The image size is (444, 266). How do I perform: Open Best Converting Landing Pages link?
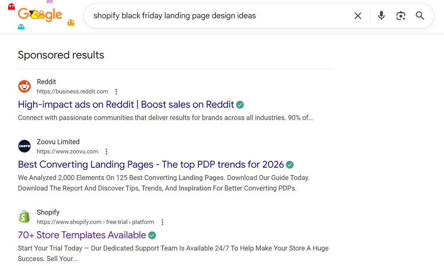(x=151, y=165)
